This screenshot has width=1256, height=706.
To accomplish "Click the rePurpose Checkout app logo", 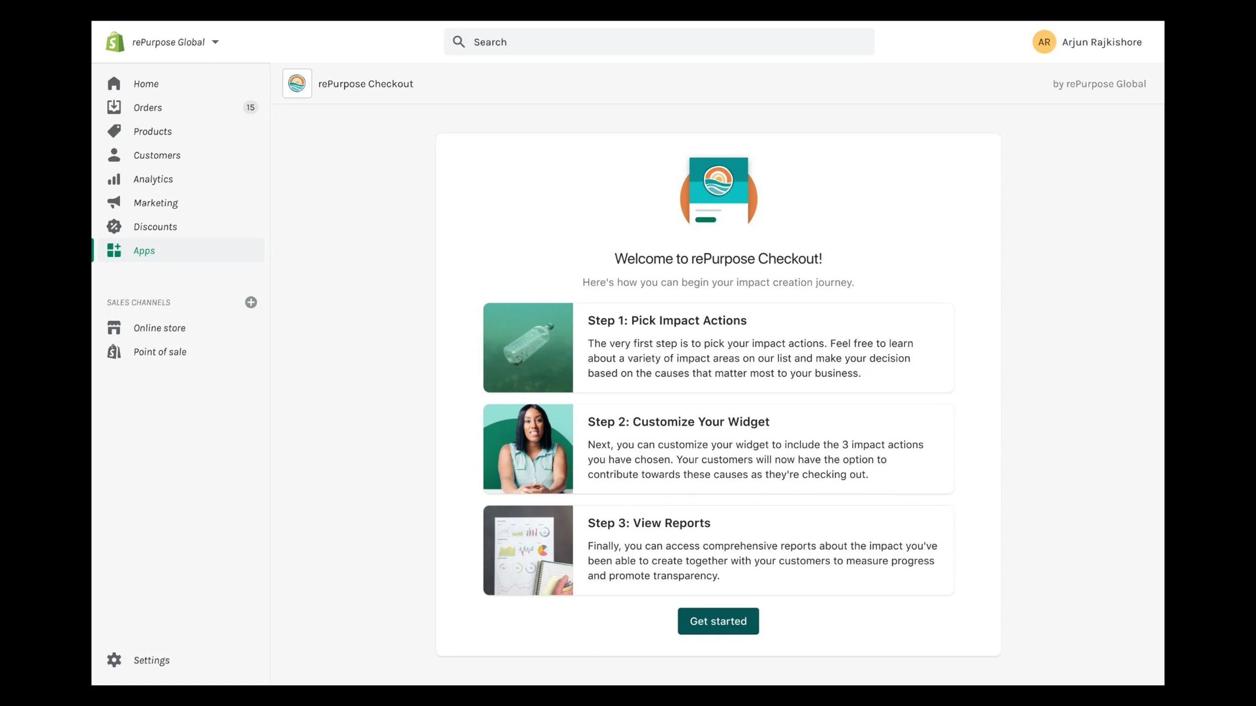I will point(297,83).
